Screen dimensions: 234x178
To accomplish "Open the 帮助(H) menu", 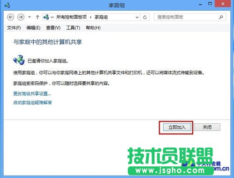I will click(93, 28).
